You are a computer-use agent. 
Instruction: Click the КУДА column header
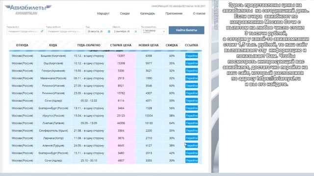pyautogui.click(x=53, y=45)
